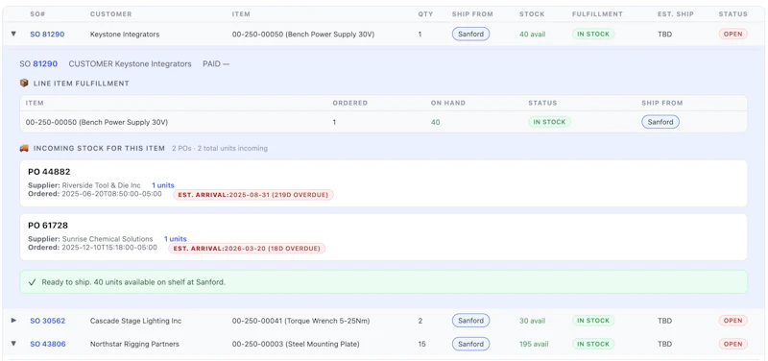Click the 18D OVERDUE arrival badge

click(x=247, y=249)
